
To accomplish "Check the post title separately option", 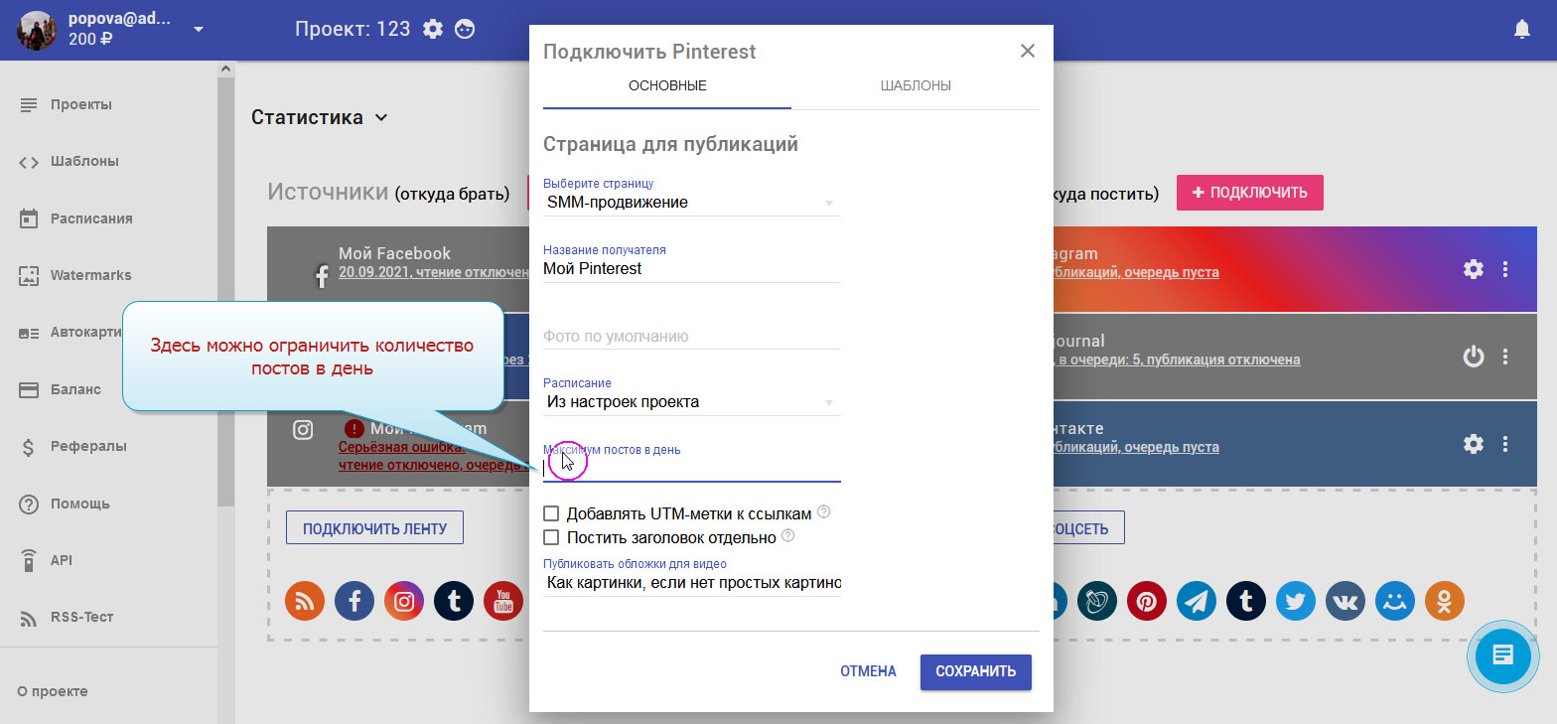I will (552, 538).
